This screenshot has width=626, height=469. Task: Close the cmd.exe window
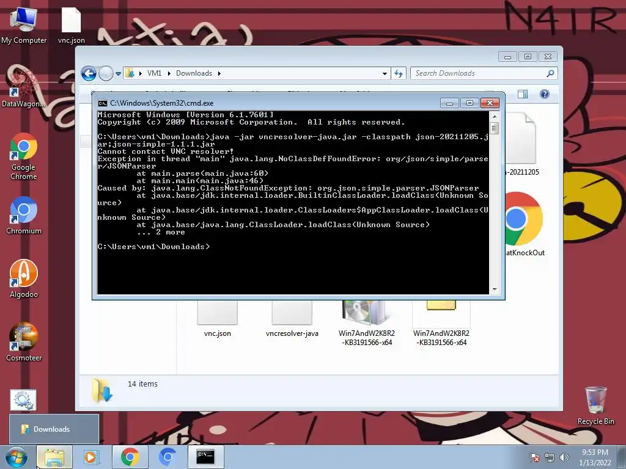[x=490, y=103]
